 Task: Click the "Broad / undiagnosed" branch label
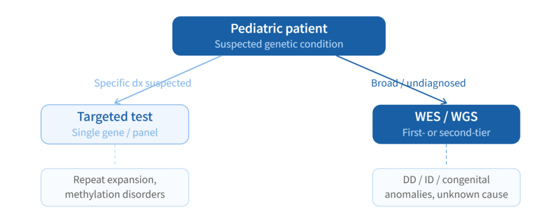tap(418, 83)
